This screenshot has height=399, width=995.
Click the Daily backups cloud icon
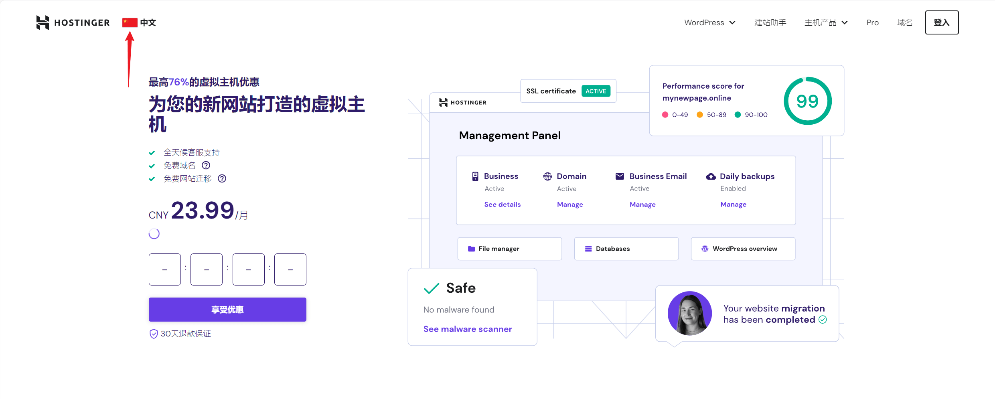coord(711,176)
